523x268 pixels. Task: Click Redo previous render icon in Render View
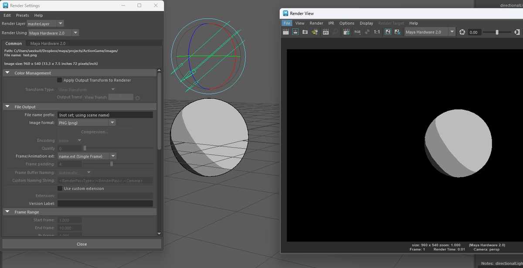[286, 32]
